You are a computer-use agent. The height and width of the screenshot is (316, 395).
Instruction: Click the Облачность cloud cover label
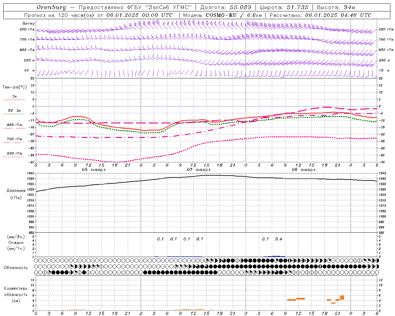15,268
